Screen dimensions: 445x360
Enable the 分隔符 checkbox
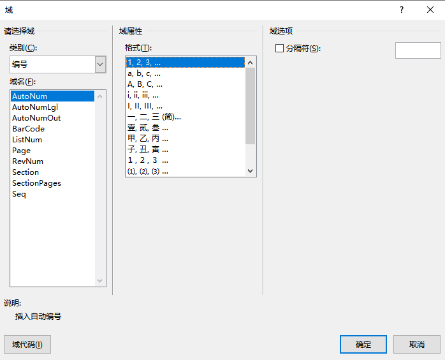point(279,48)
